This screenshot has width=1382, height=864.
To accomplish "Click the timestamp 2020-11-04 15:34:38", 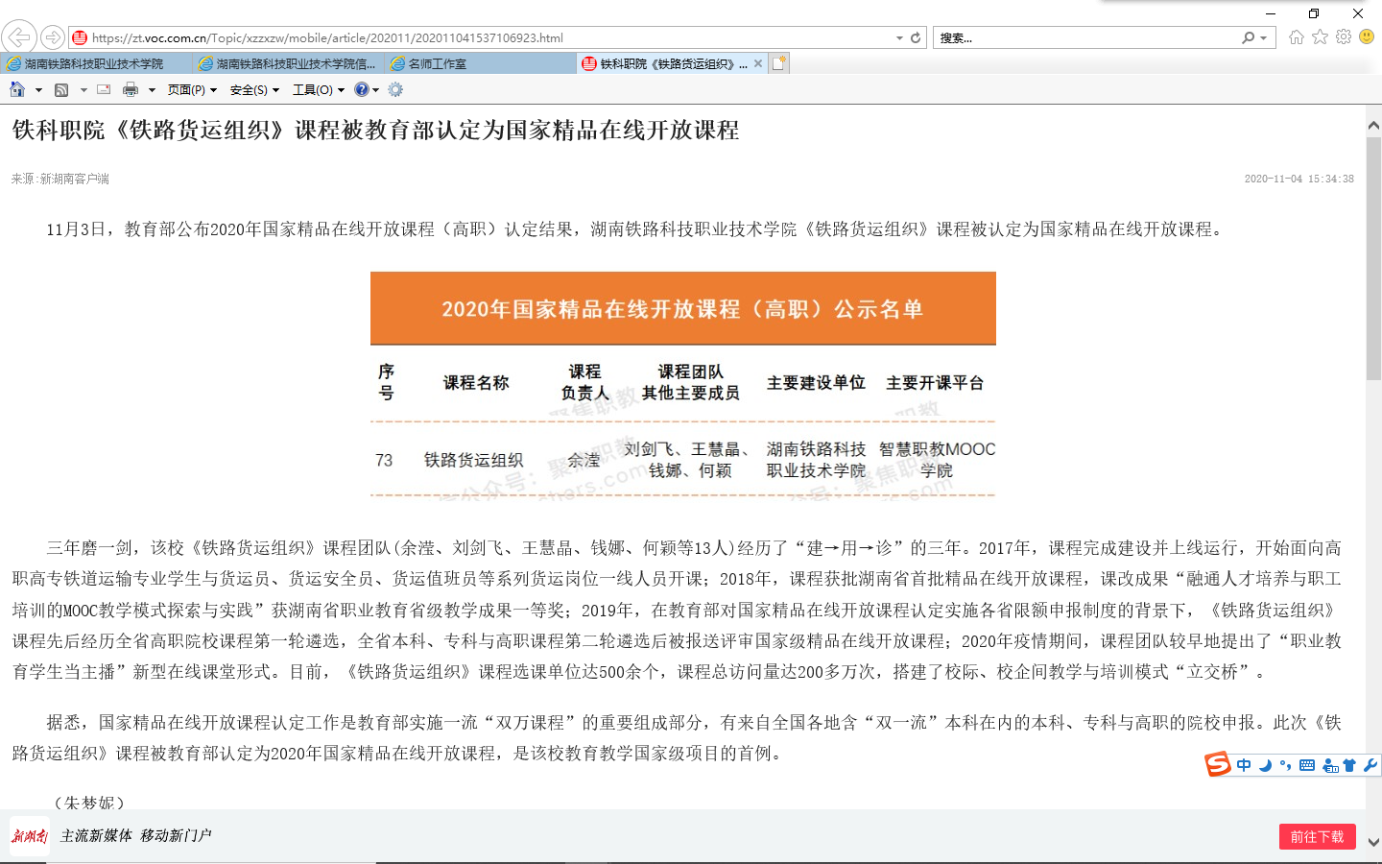I will [x=1299, y=179].
